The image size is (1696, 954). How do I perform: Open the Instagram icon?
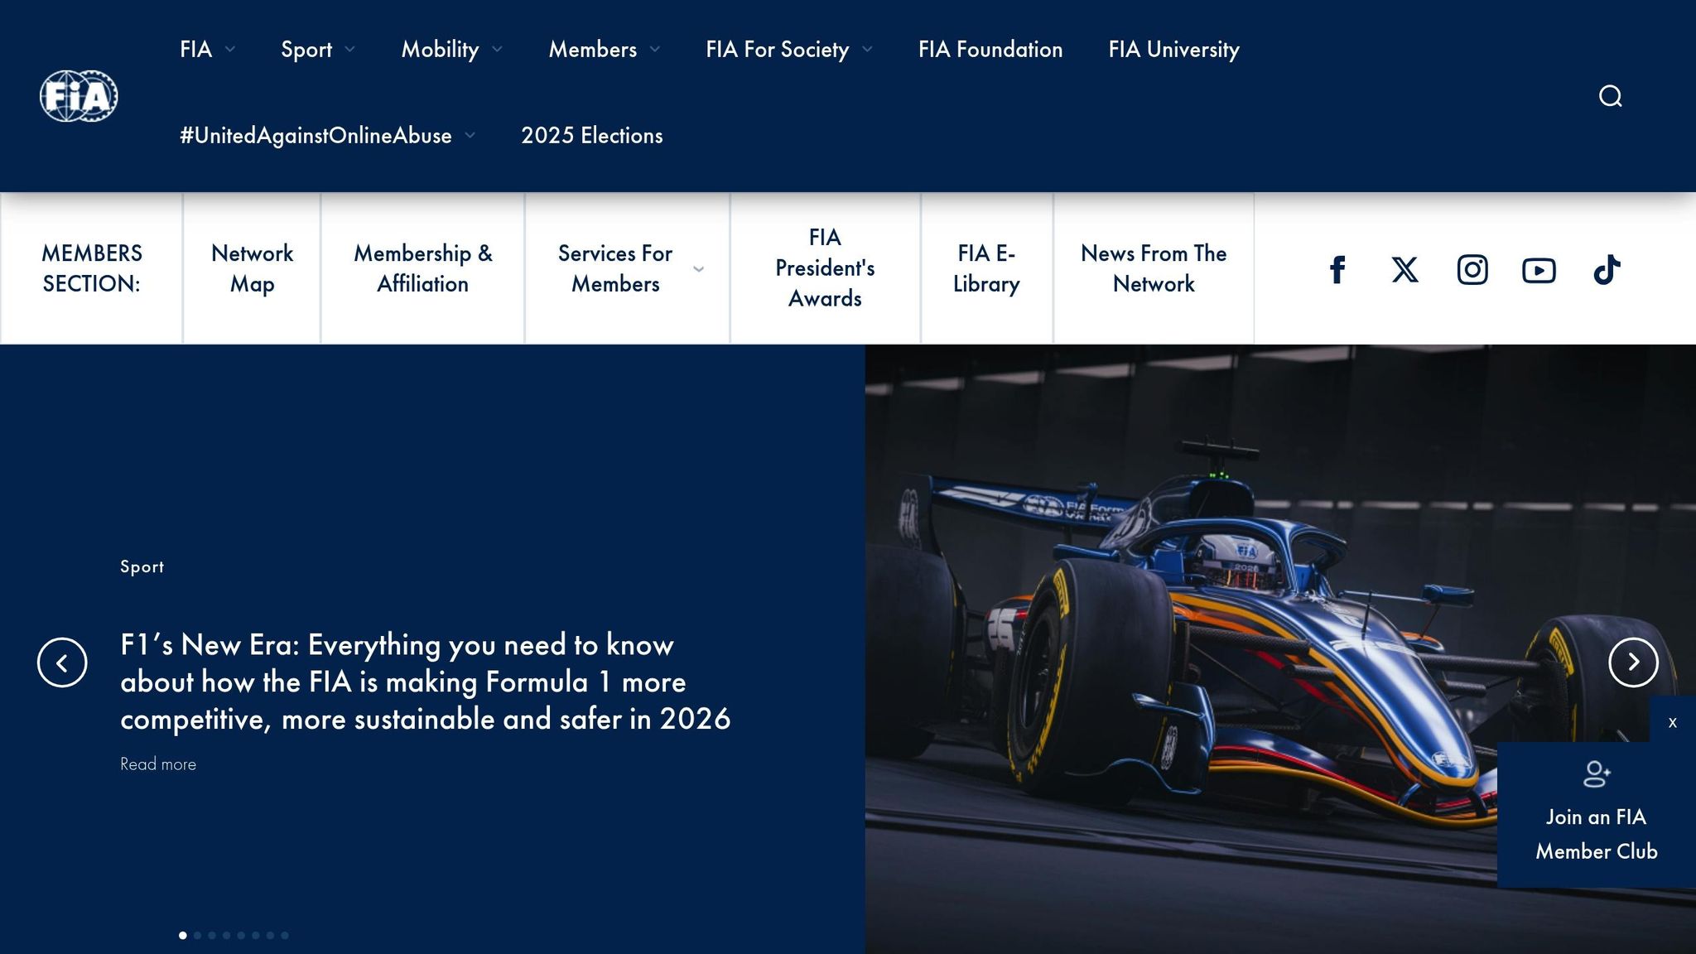pyautogui.click(x=1472, y=268)
